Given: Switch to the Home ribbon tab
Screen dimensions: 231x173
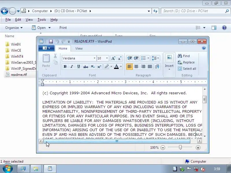Looking at the screenshot, I should point(63,48).
